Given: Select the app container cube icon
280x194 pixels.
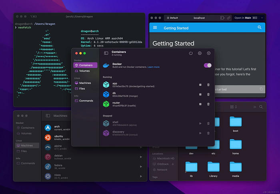Looking at the screenshot, I should point(106,85).
